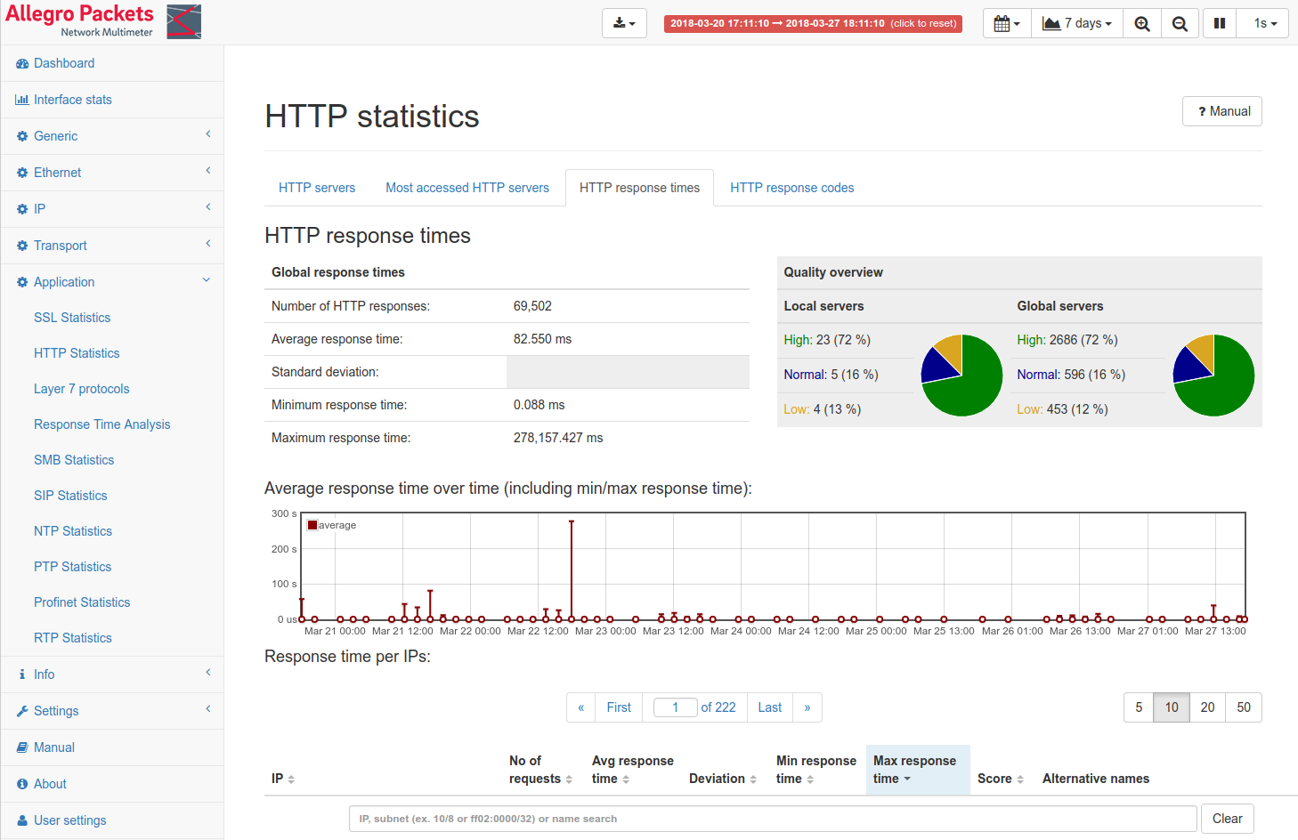Click the Allegro Packets logo
Screen dimensions: 1298x840
(x=103, y=21)
